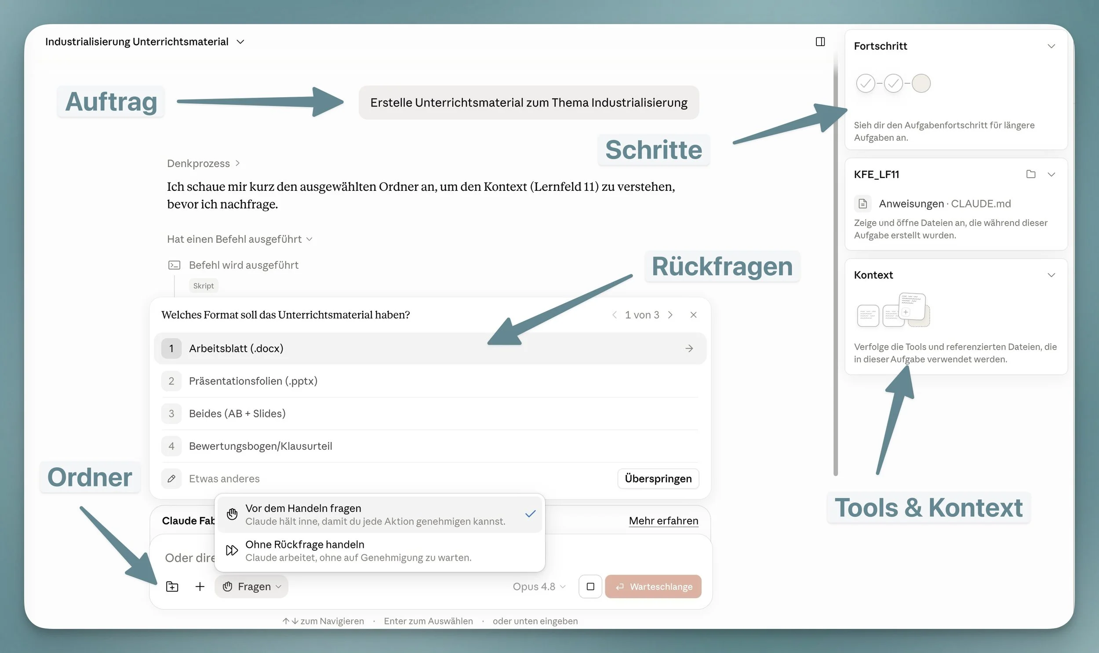The image size is (1099, 653).
Task: Open the Mehr erfahren link
Action: [x=664, y=521]
